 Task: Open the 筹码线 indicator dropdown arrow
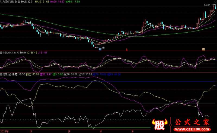point(1,74)
